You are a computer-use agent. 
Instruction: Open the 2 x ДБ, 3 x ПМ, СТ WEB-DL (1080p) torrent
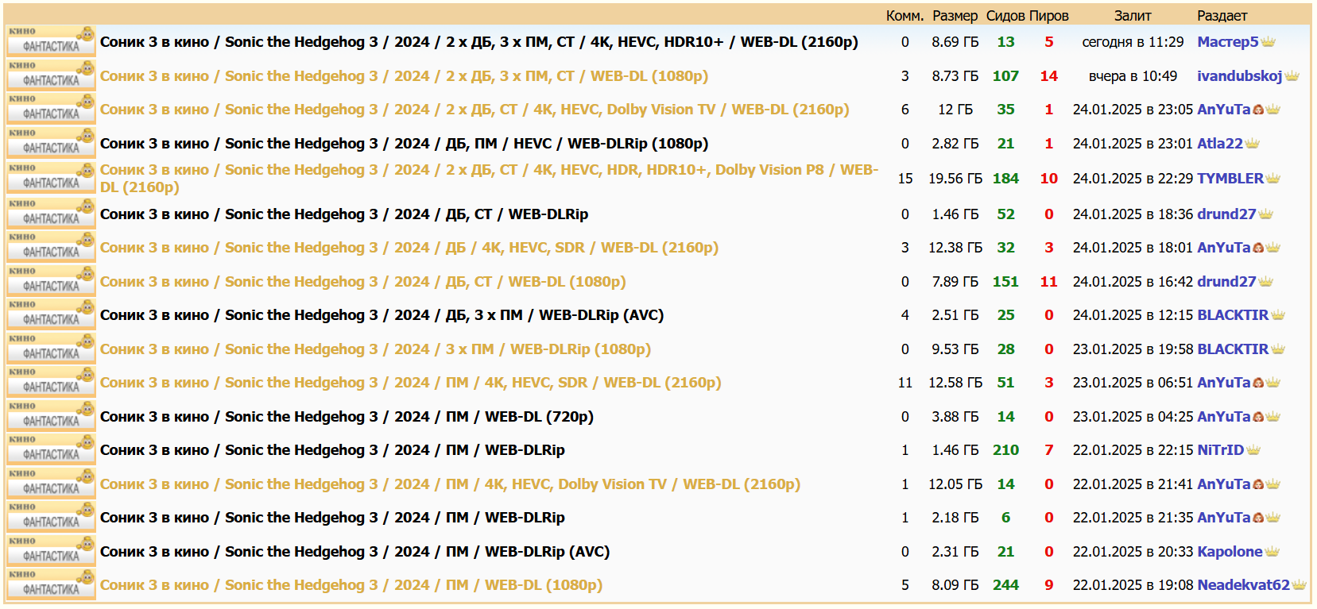tap(404, 75)
